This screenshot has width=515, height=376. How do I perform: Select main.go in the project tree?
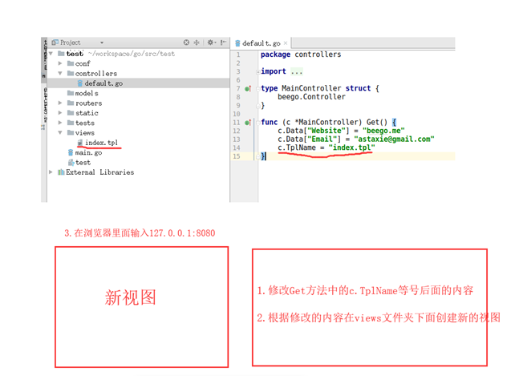88,152
